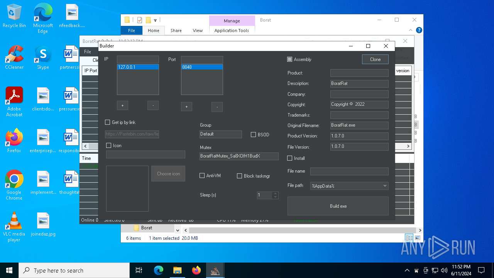Remove selected IP with minus button
The image size is (494, 278).
153,105
